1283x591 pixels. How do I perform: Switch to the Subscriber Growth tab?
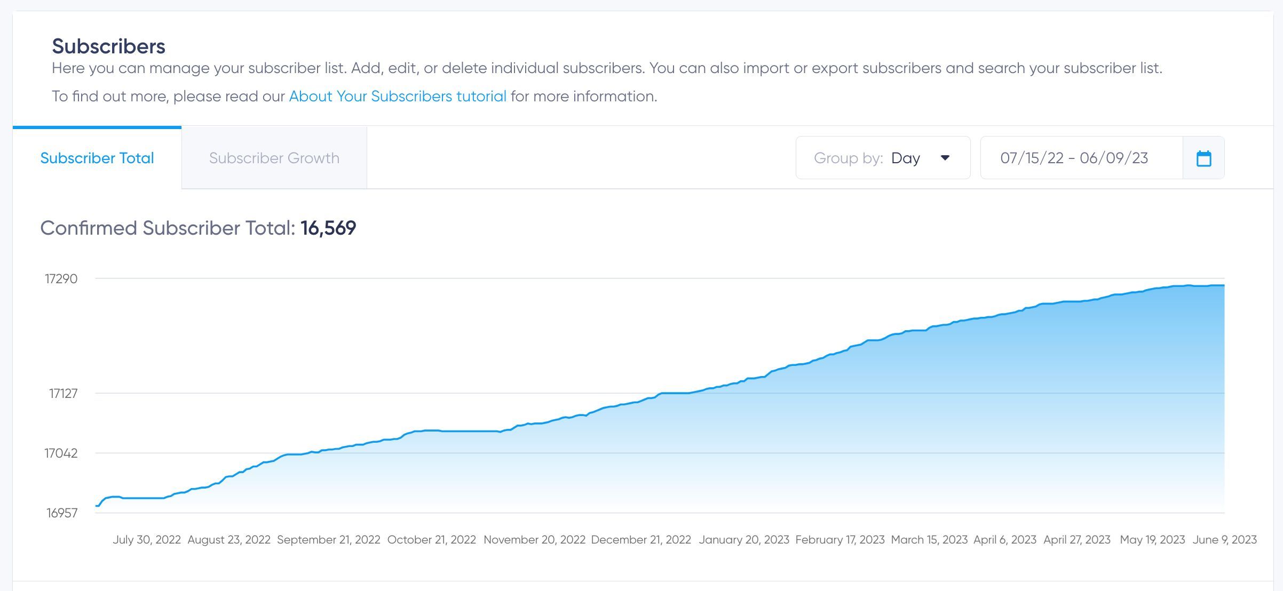pyautogui.click(x=274, y=158)
